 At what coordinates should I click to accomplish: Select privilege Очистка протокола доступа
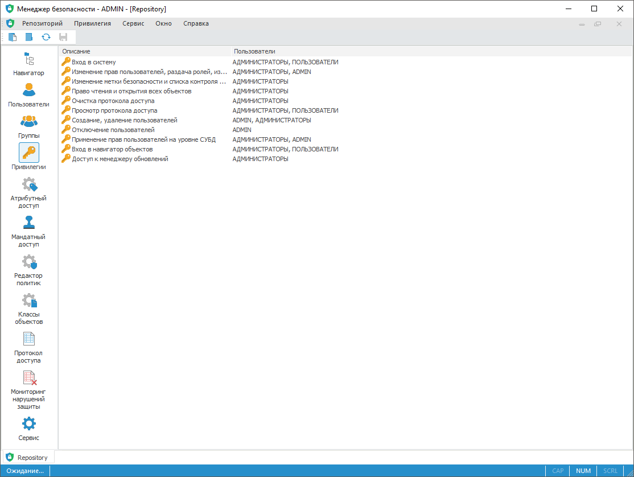(x=113, y=101)
